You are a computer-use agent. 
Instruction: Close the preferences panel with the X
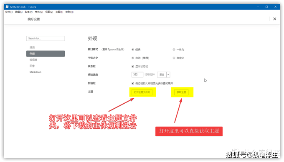pos(274,19)
